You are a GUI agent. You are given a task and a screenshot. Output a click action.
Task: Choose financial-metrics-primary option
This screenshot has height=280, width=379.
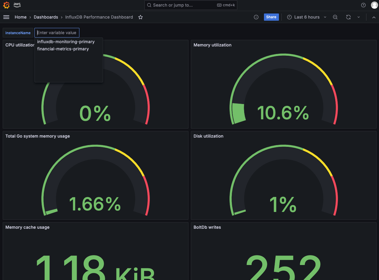click(x=63, y=49)
